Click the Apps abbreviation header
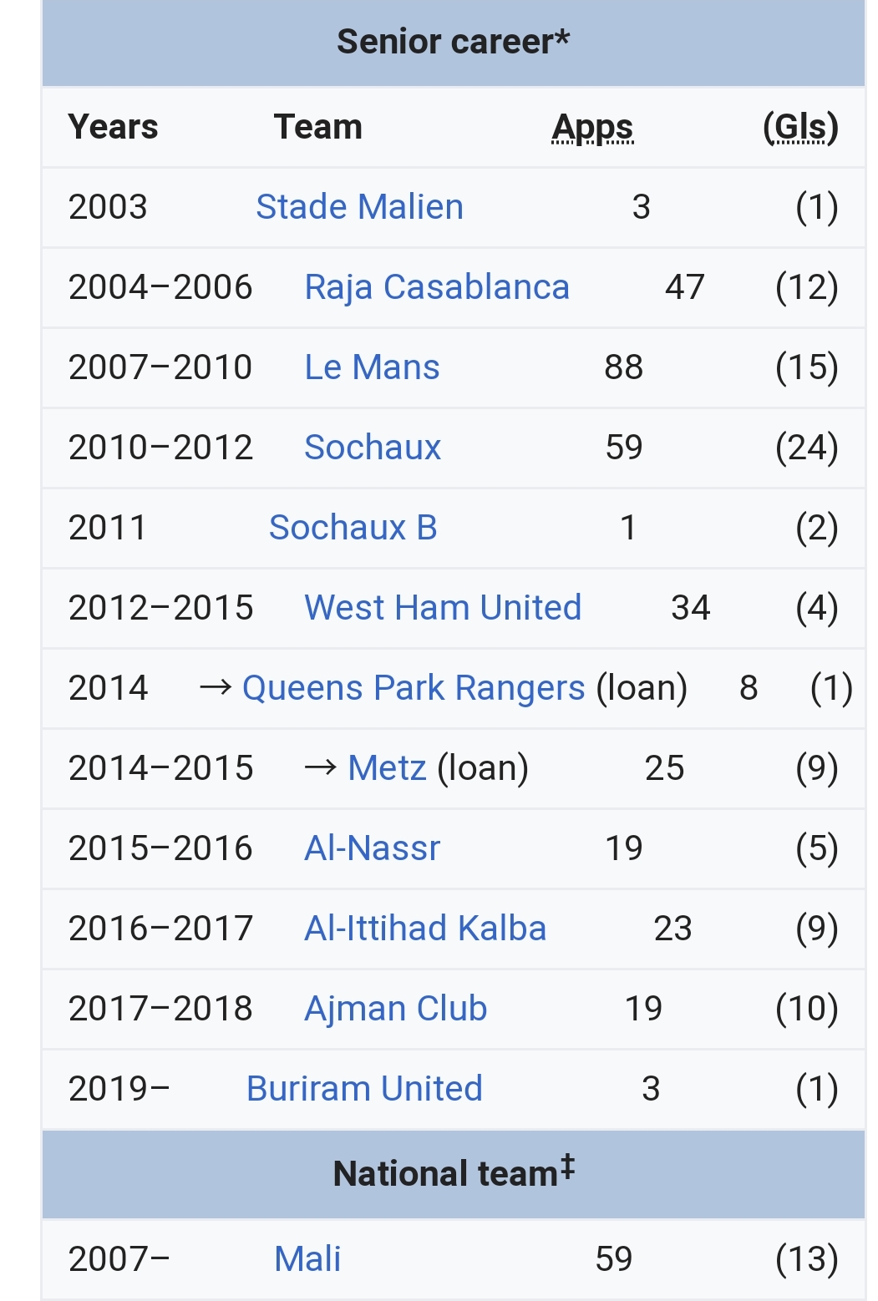 coord(592,128)
